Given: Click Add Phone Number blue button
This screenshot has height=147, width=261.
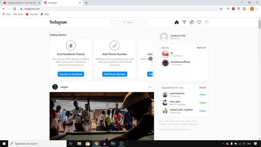Looking at the screenshot, I should (115, 74).
